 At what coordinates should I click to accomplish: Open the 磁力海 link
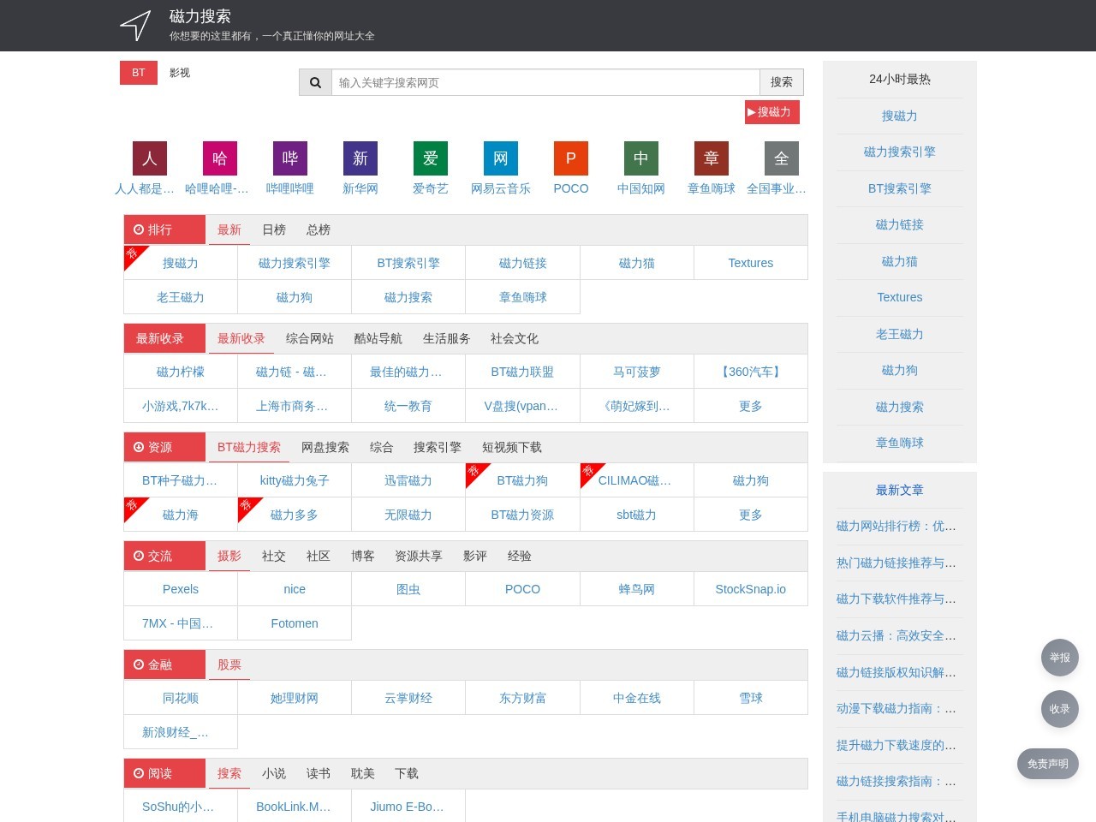(x=181, y=515)
